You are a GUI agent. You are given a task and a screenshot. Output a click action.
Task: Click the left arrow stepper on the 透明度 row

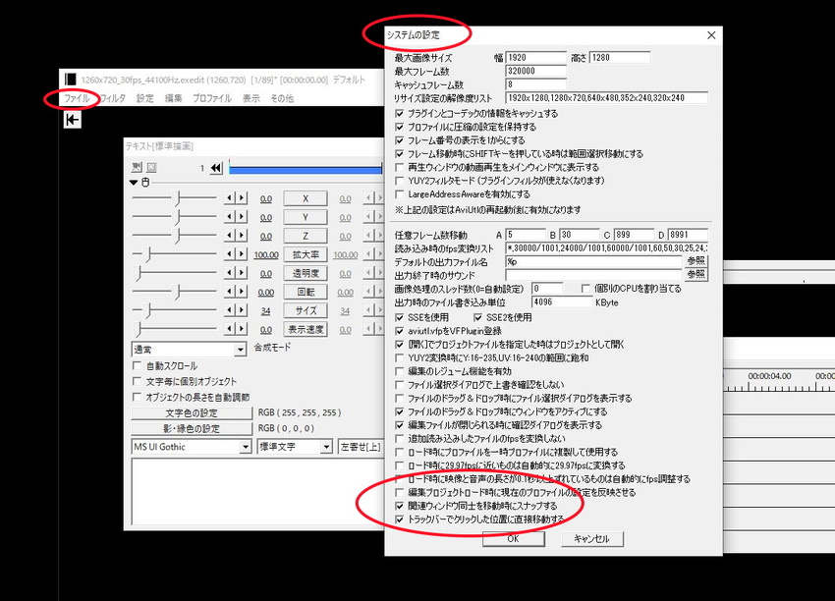[230, 273]
